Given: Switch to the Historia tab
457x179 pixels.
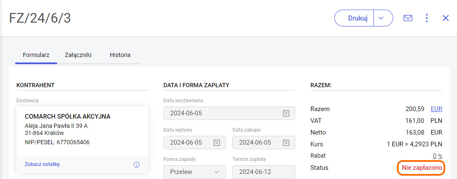Looking at the screenshot, I should 120,55.
